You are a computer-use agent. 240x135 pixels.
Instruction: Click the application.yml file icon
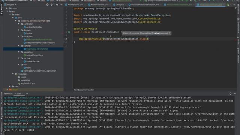click(x=19, y=83)
